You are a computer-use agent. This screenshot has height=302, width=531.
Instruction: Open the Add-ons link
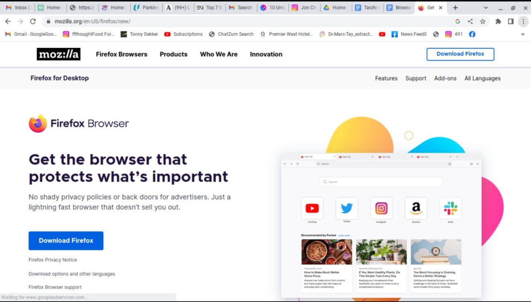click(x=445, y=78)
